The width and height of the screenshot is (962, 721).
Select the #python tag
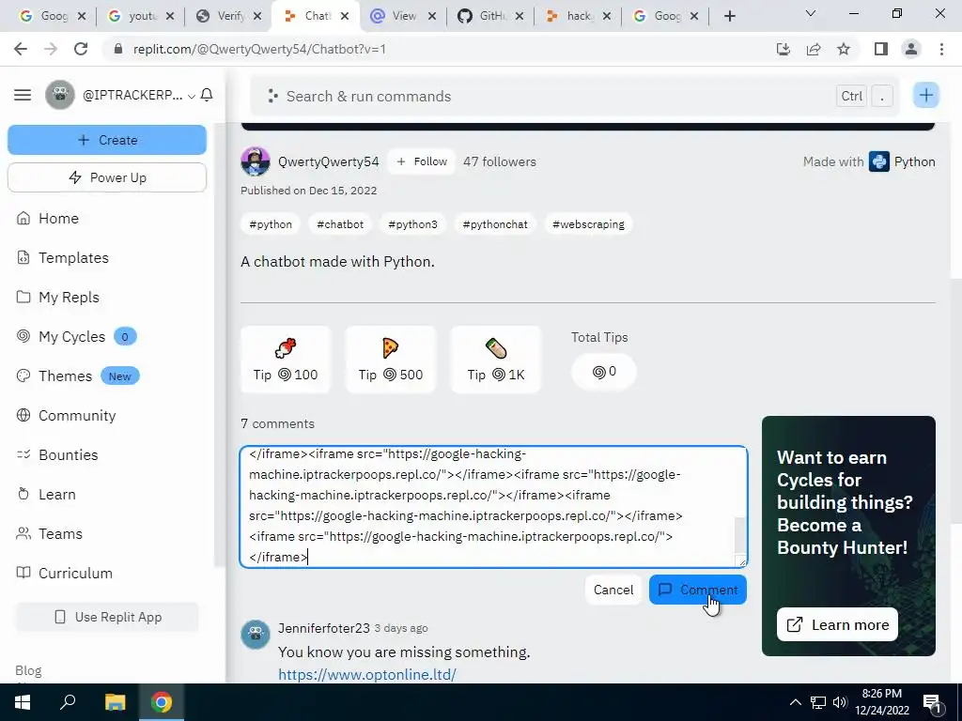[x=271, y=224]
